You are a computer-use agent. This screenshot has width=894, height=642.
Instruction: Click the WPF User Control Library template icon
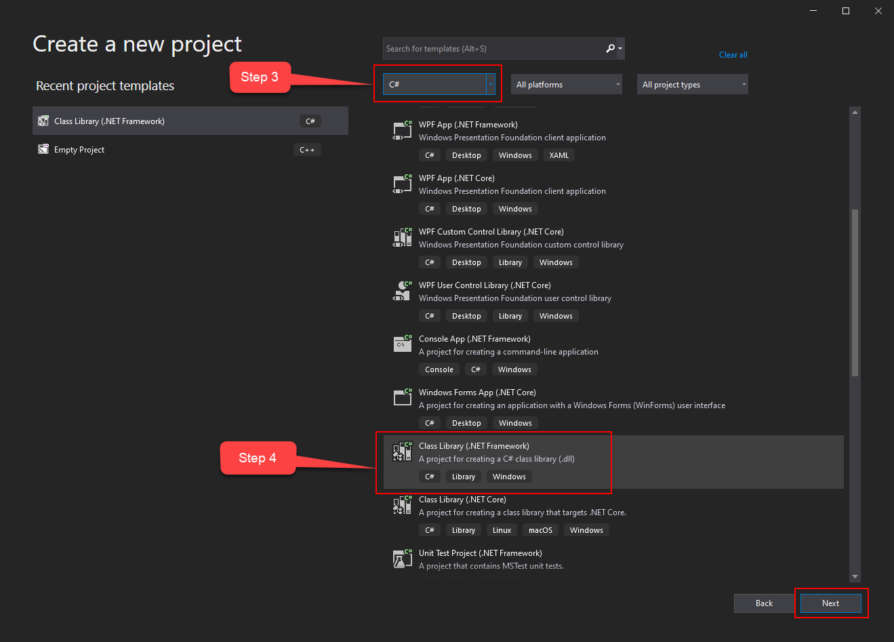(403, 290)
